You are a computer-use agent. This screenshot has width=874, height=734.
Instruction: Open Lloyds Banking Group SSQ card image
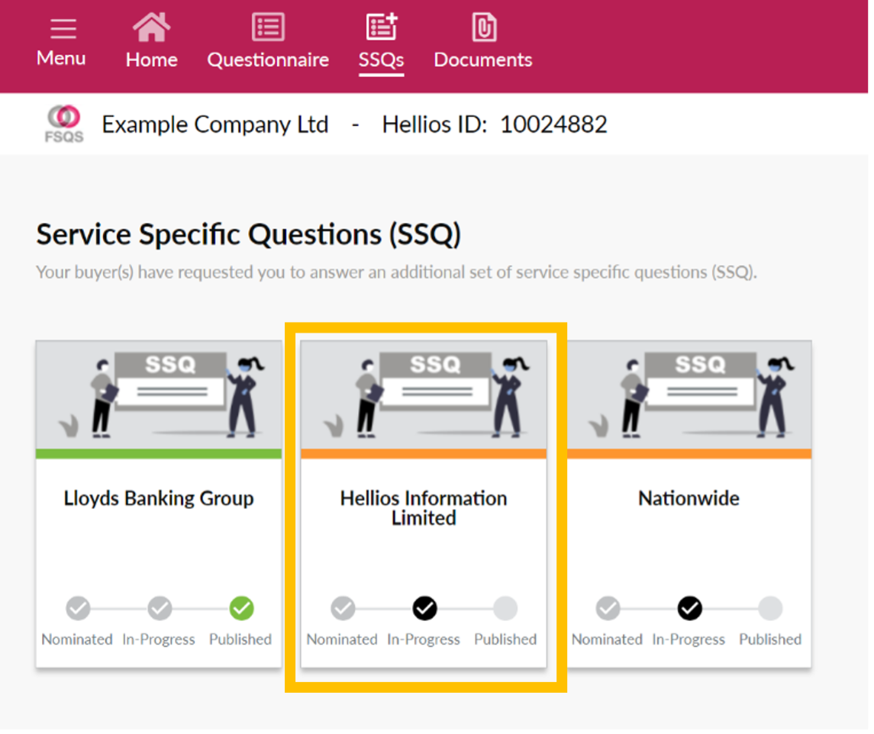coord(159,394)
